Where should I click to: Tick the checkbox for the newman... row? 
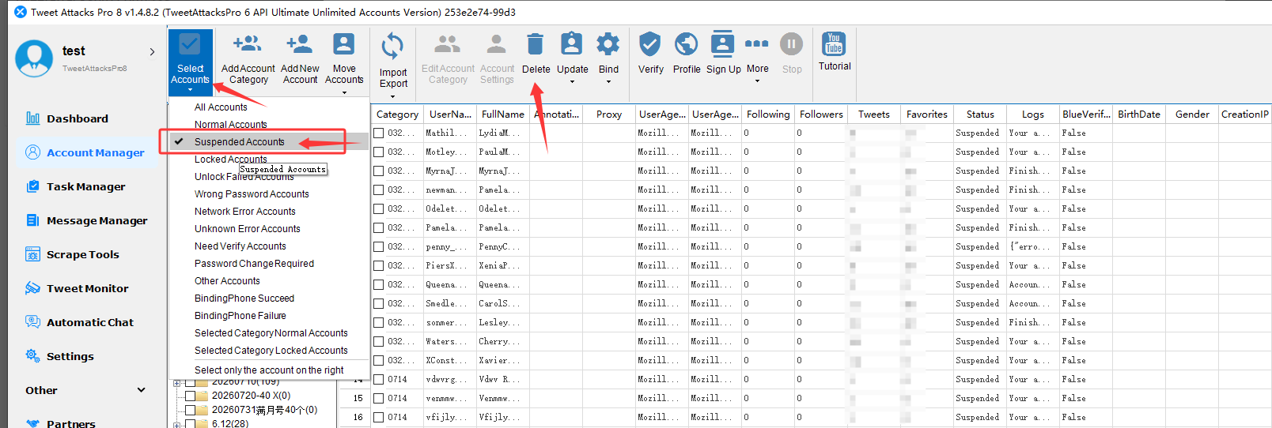pyautogui.click(x=379, y=190)
